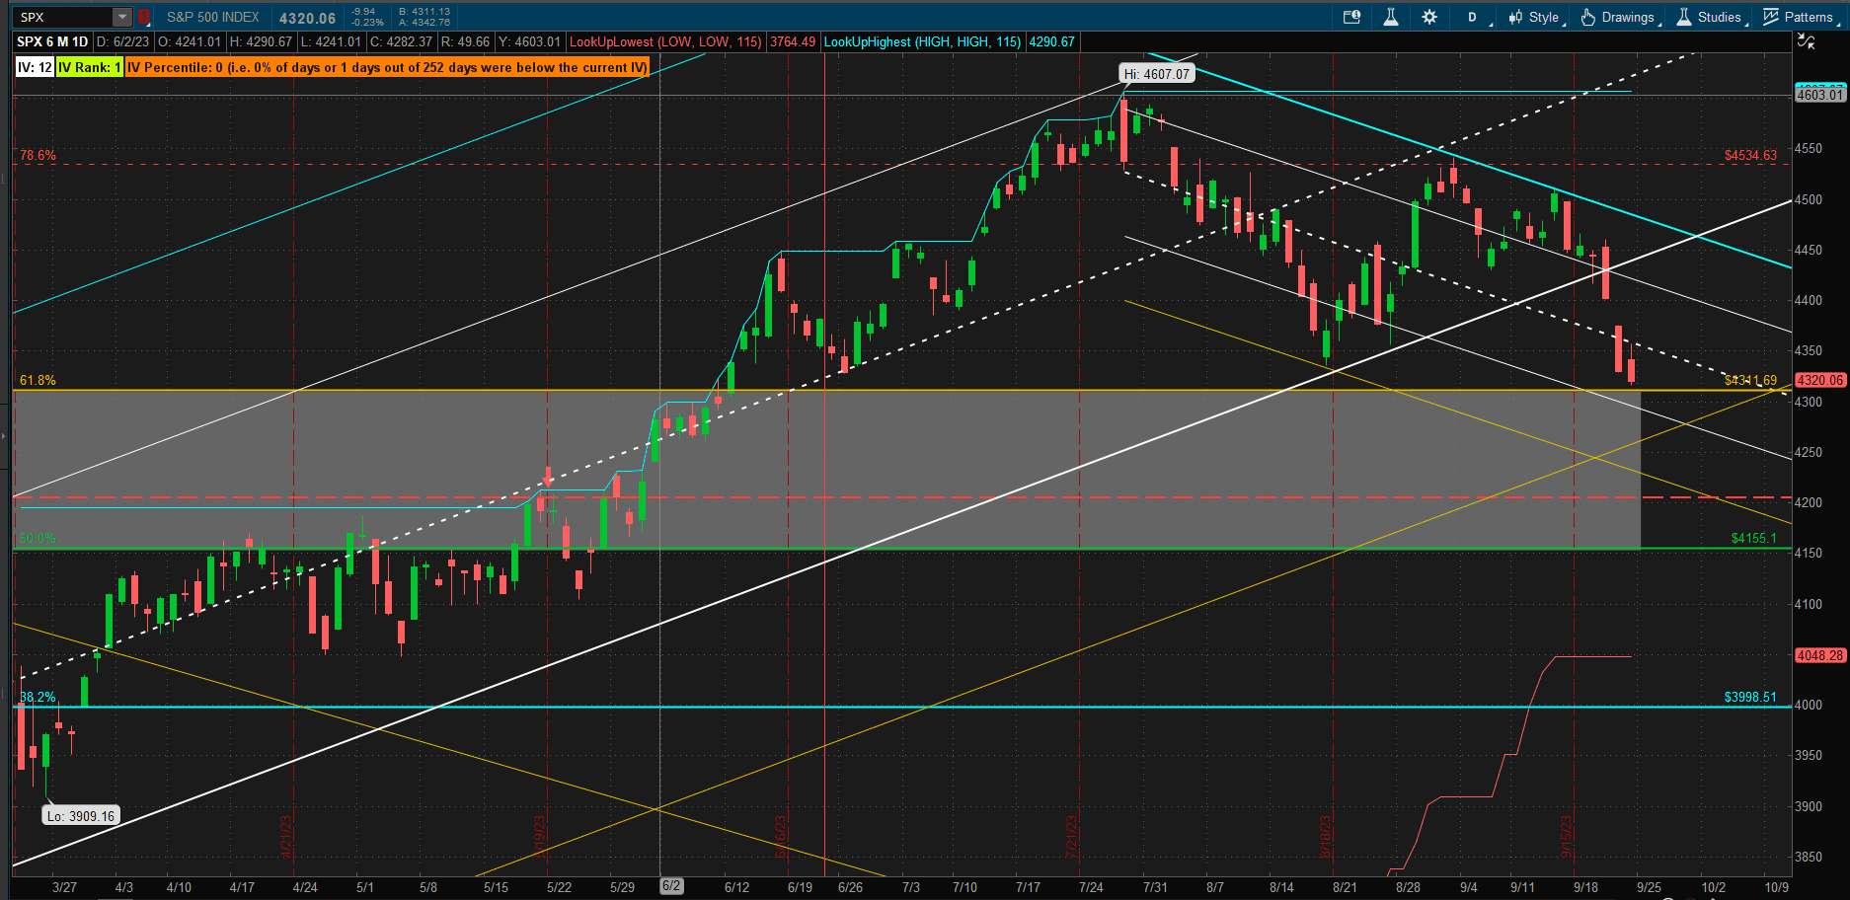Click the bid value B: 4311.13
The image size is (1850, 900).
coord(424,12)
